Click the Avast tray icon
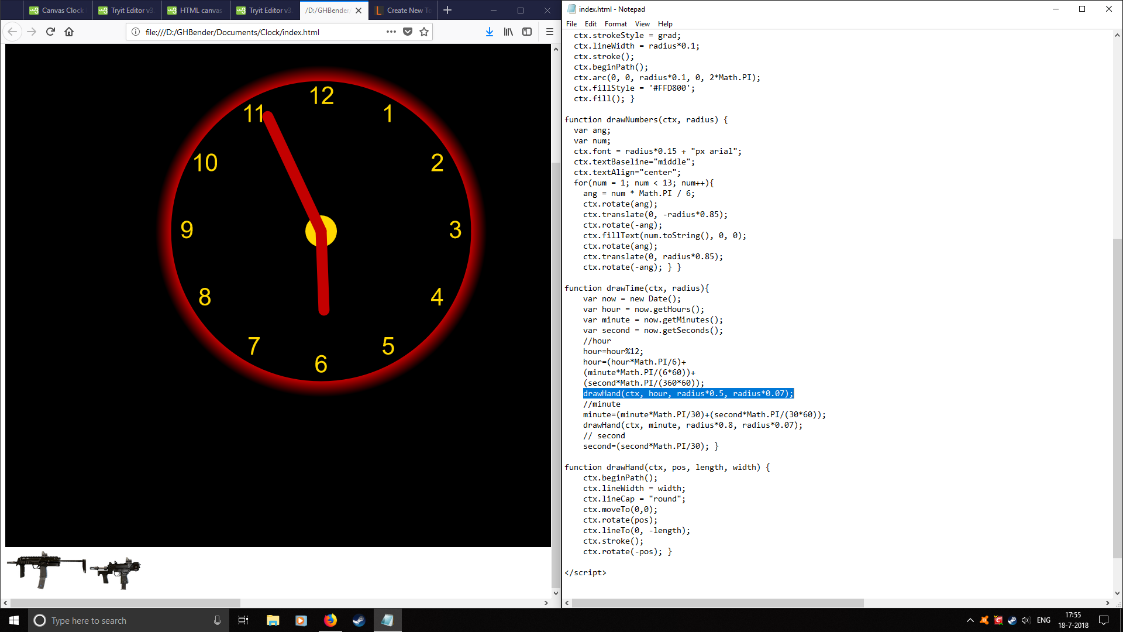1123x632 pixels. (984, 620)
